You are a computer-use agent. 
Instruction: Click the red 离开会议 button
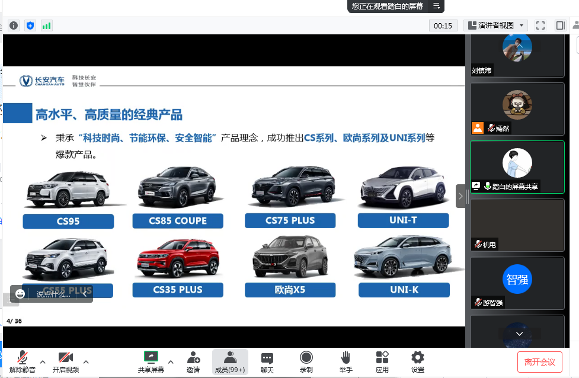click(539, 362)
